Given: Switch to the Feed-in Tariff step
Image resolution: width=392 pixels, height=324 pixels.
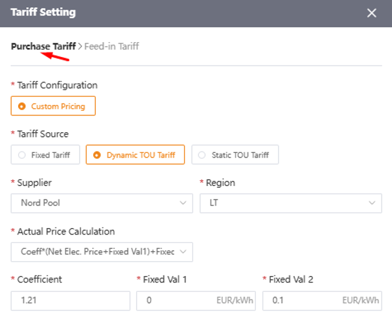Looking at the screenshot, I should coord(111,46).
